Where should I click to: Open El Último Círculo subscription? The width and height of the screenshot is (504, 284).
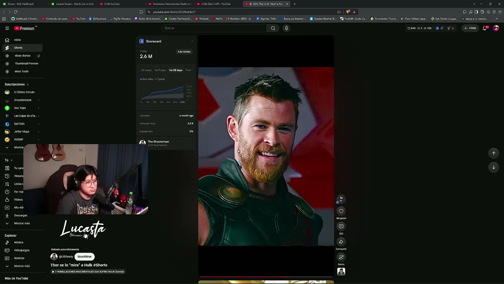tap(22, 92)
